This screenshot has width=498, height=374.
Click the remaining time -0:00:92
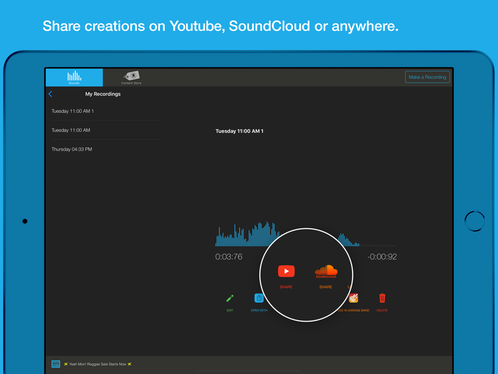pyautogui.click(x=382, y=257)
